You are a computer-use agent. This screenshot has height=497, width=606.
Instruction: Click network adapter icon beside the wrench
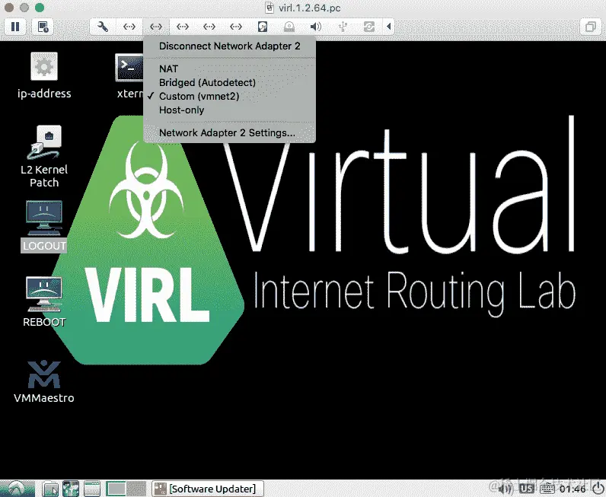pyautogui.click(x=129, y=27)
